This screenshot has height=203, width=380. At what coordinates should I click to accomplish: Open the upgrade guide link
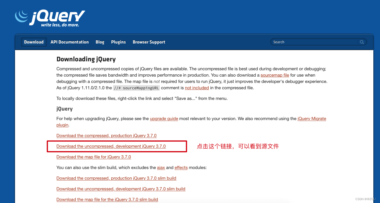164,119
